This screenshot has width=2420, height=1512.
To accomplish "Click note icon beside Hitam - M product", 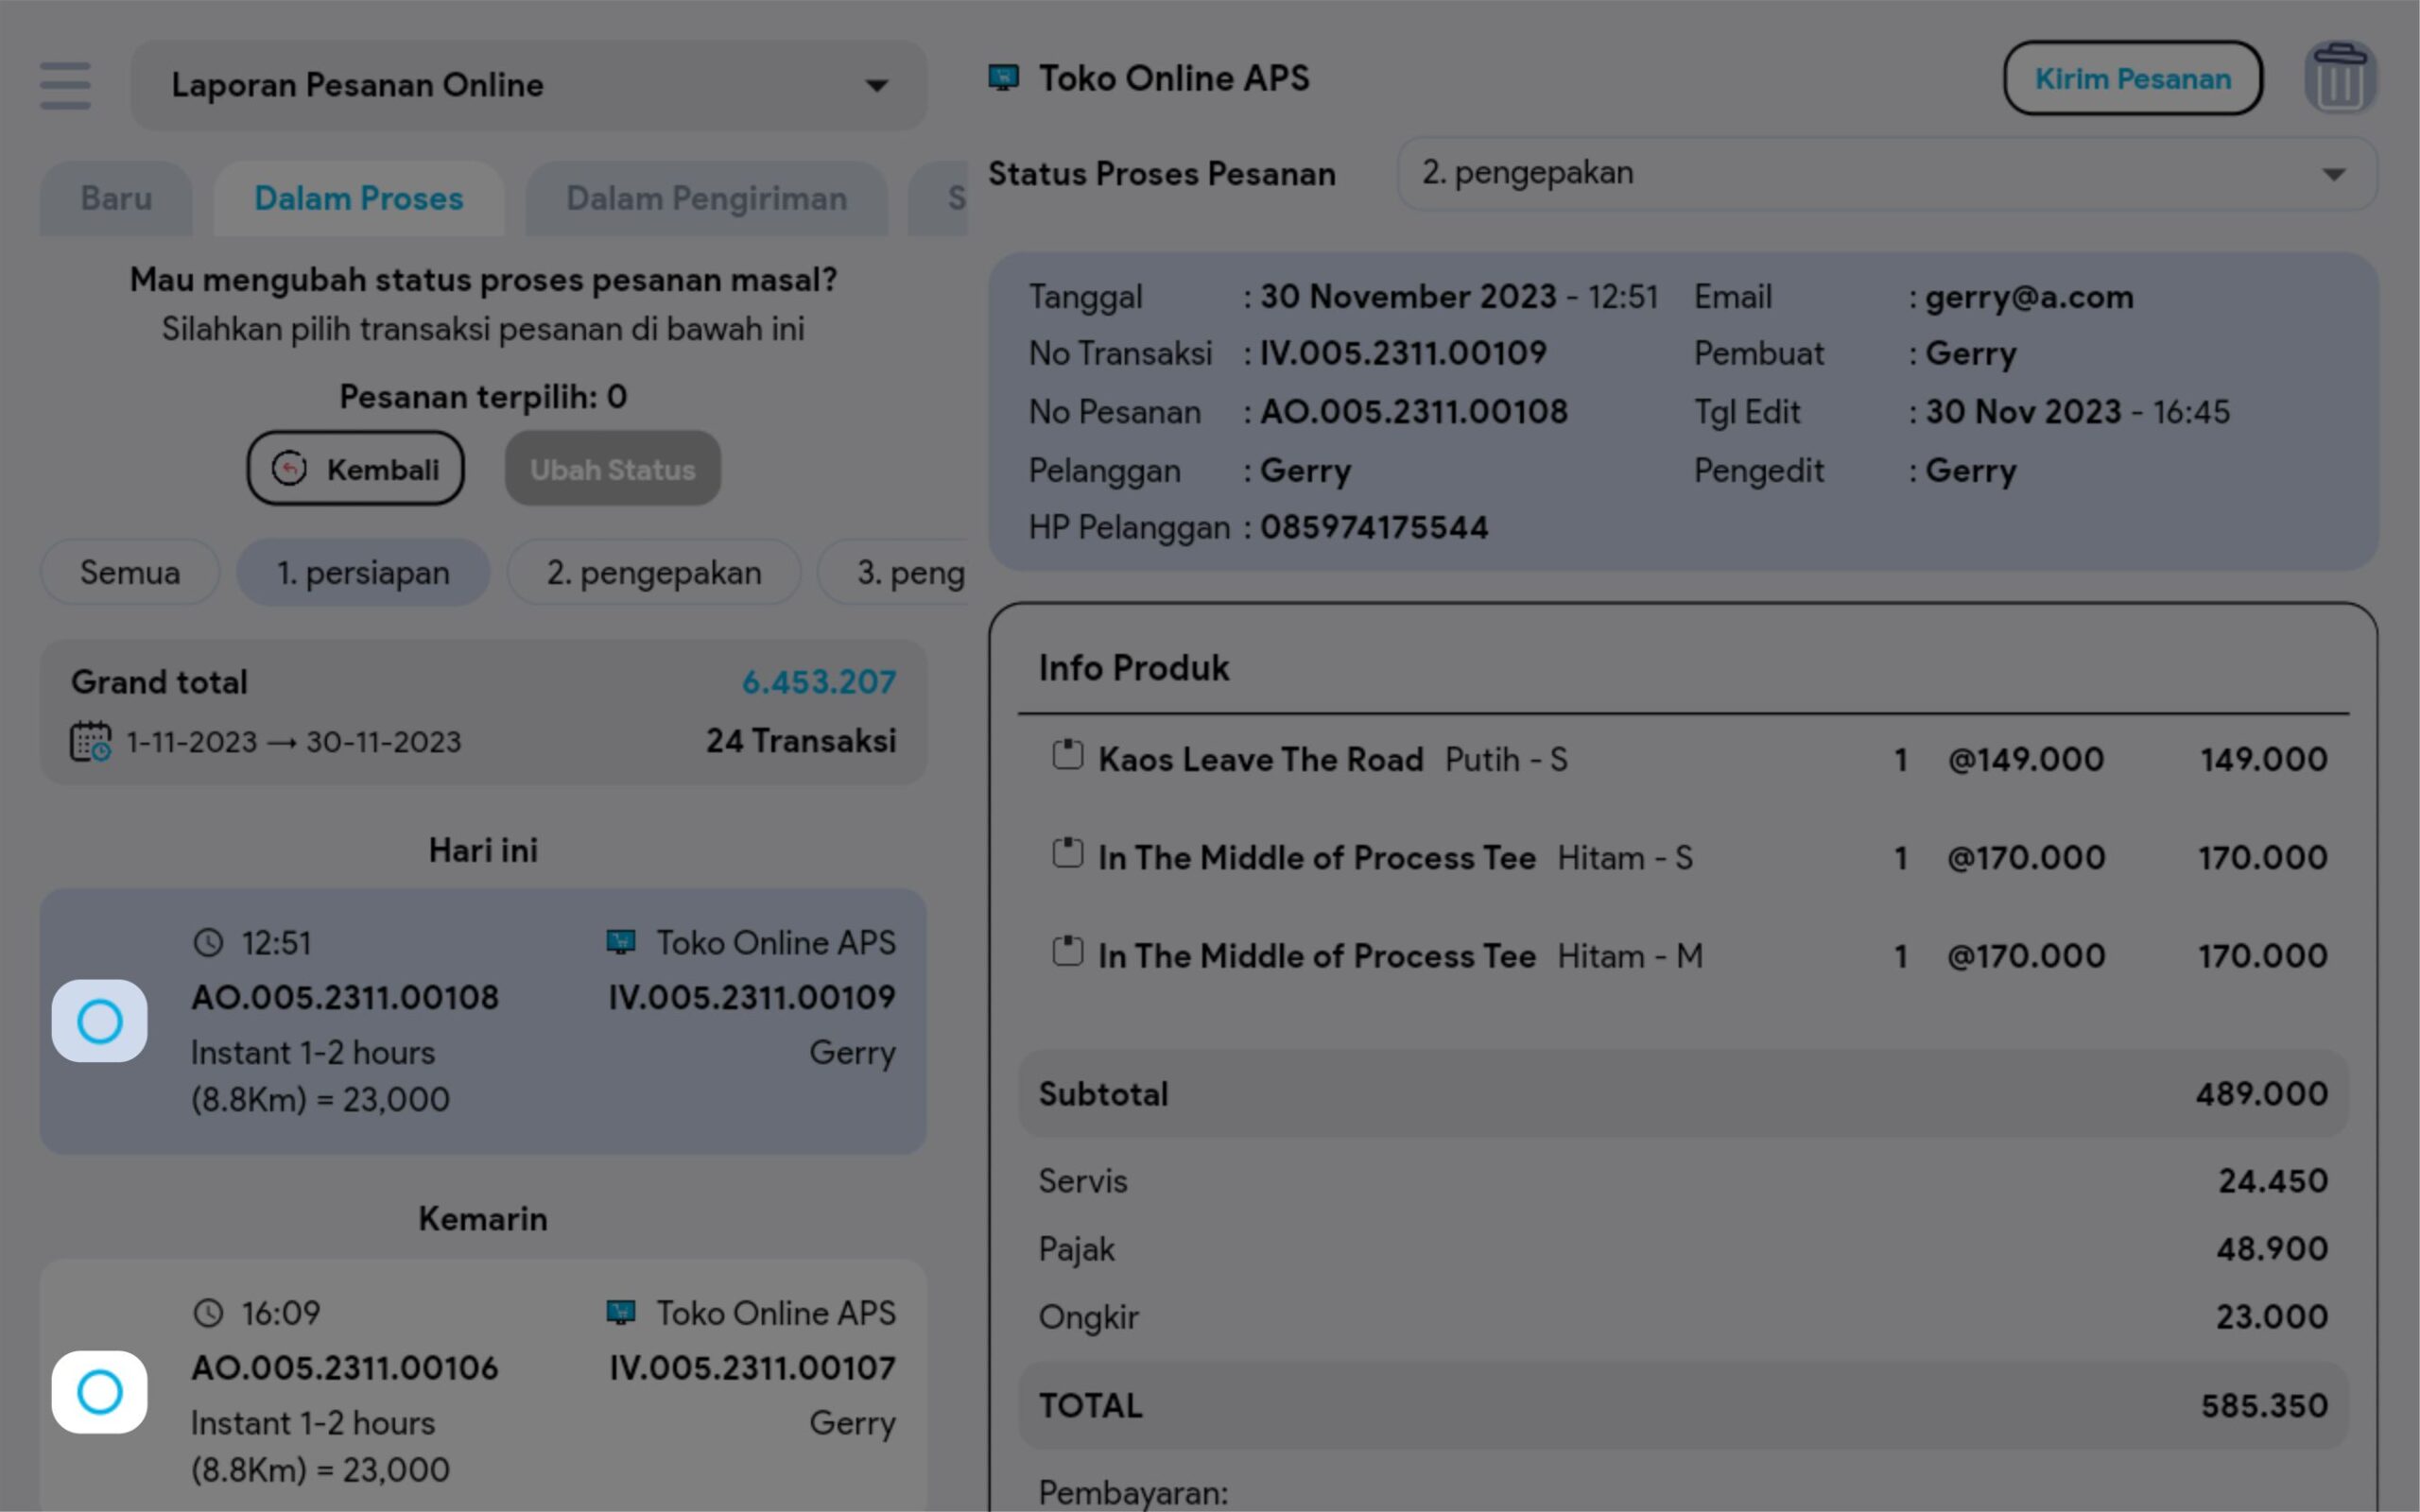I will click(x=1067, y=951).
